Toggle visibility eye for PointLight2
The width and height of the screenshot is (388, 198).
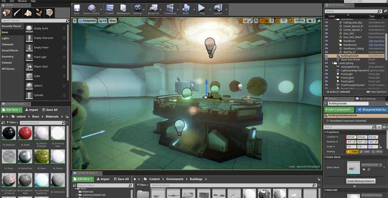coord(327,78)
